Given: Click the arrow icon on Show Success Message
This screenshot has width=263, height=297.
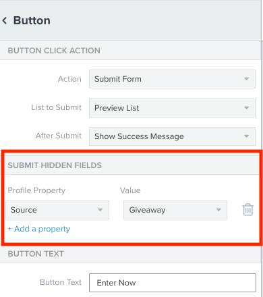Looking at the screenshot, I should [x=246, y=136].
